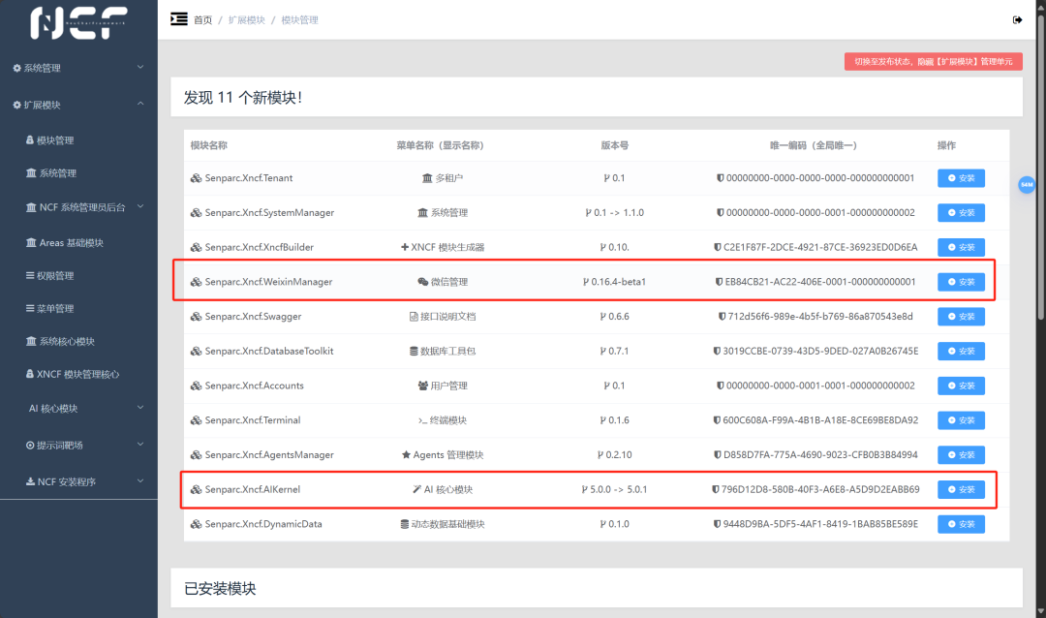Click the module icon beside Senparc.Xncf.Swagger

[x=196, y=317]
